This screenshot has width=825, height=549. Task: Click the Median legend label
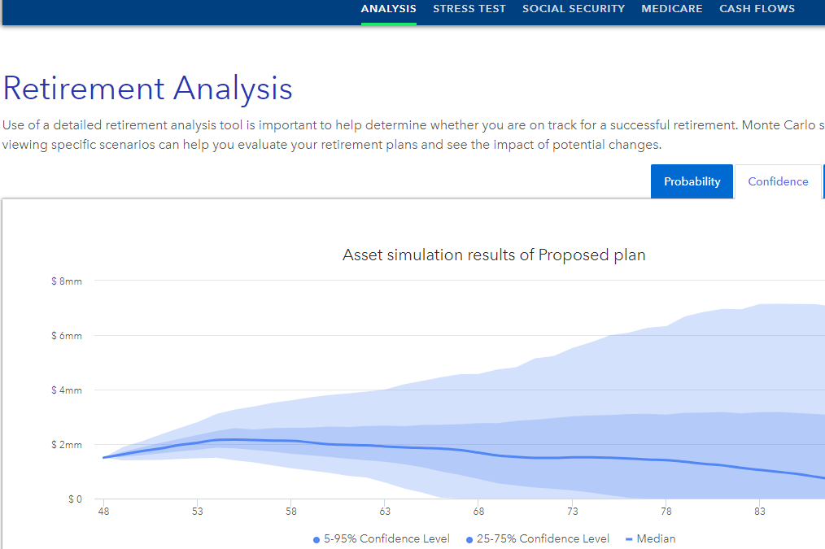coord(656,538)
